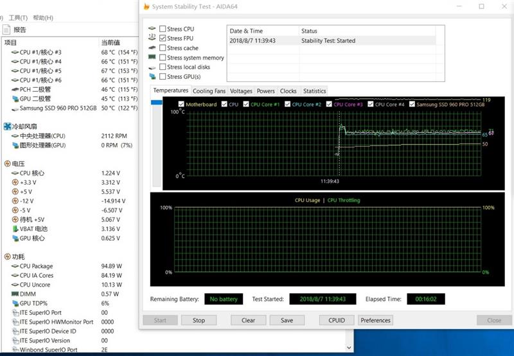Click the Preferences button
The image size is (514, 356).
[x=375, y=320]
